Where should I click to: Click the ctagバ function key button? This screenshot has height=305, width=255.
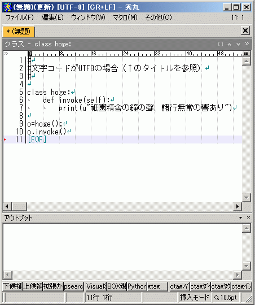(x=179, y=286)
